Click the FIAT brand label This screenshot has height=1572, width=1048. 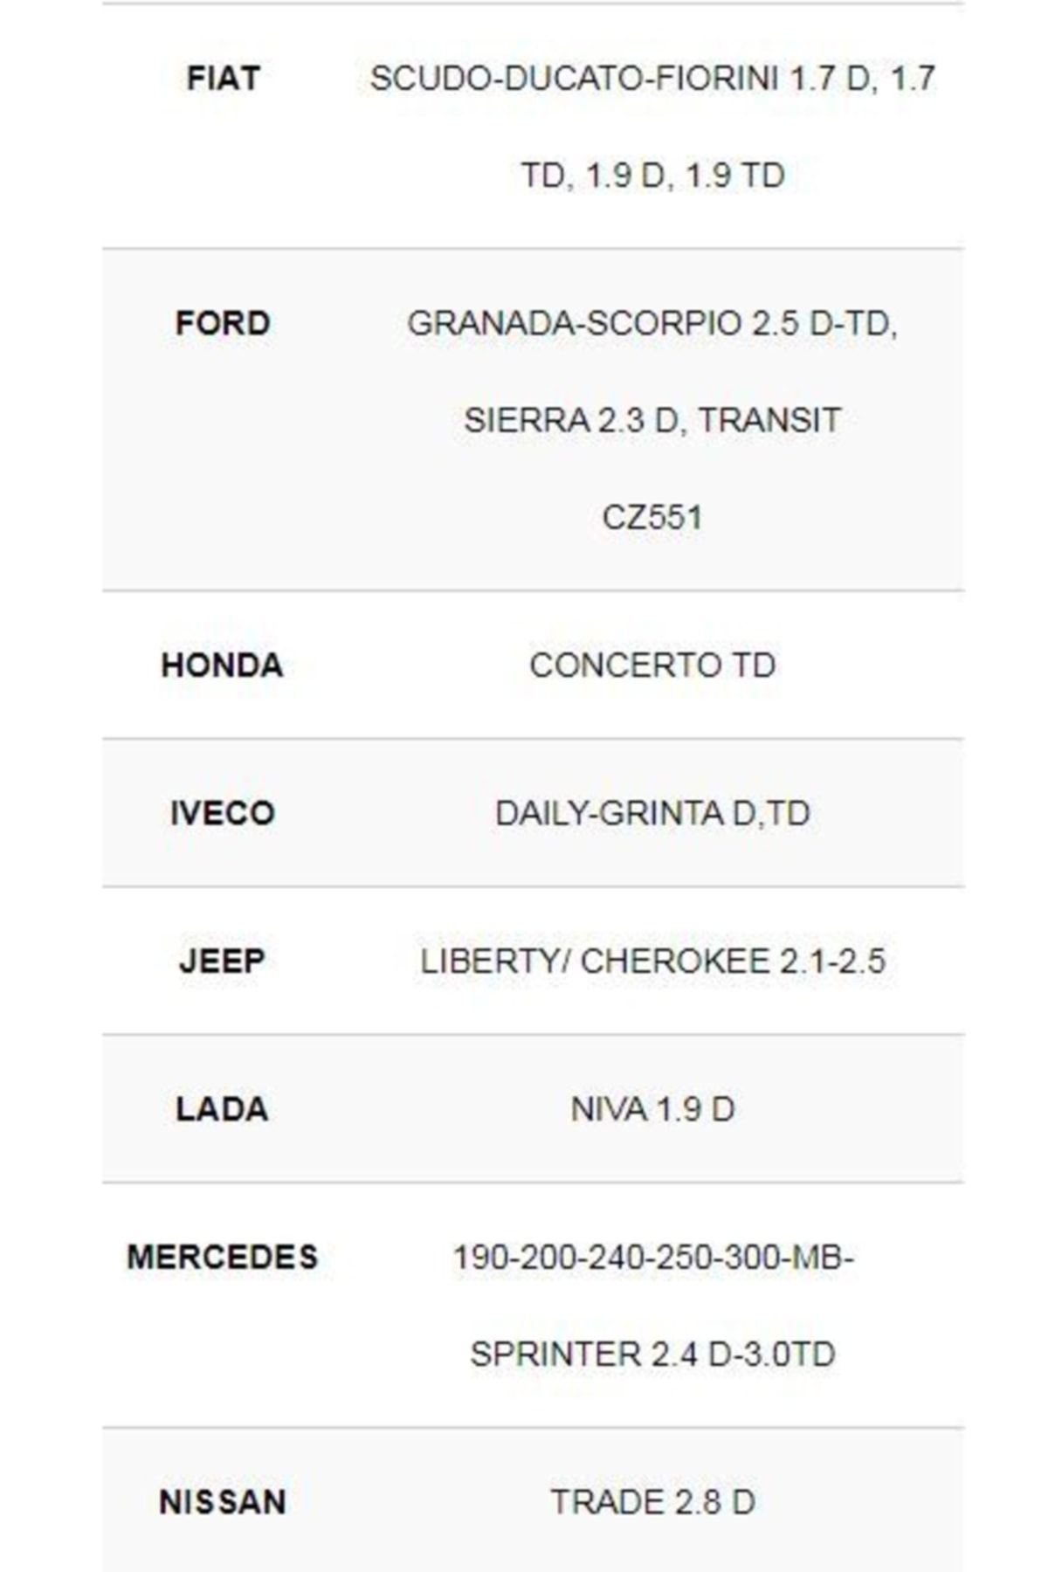click(x=223, y=79)
